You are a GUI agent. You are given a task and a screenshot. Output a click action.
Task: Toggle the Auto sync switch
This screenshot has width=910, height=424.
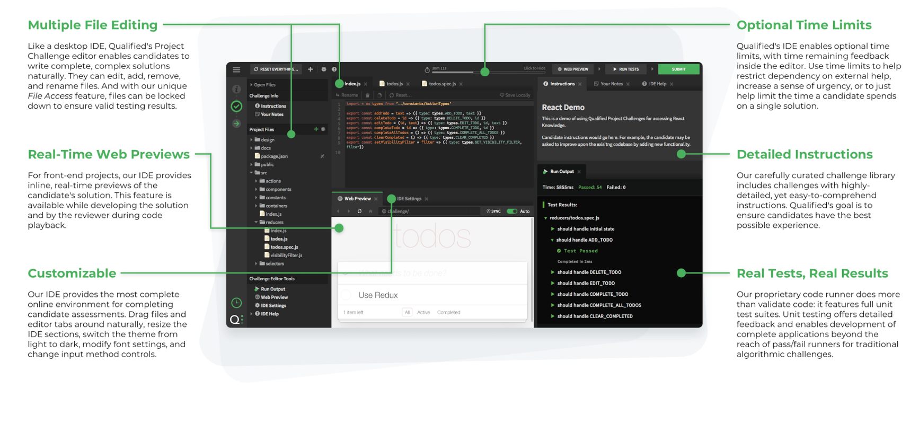click(x=512, y=211)
